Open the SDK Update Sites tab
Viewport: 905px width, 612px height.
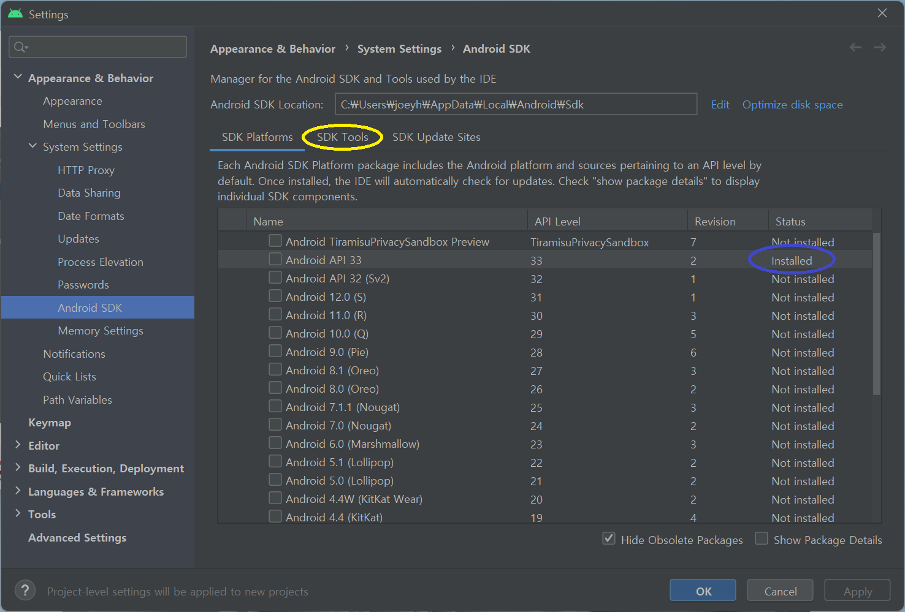(437, 137)
